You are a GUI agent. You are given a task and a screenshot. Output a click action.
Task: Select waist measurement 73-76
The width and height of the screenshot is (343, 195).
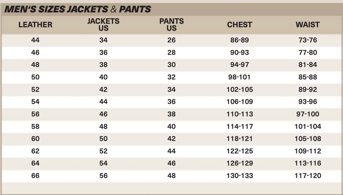click(x=307, y=40)
